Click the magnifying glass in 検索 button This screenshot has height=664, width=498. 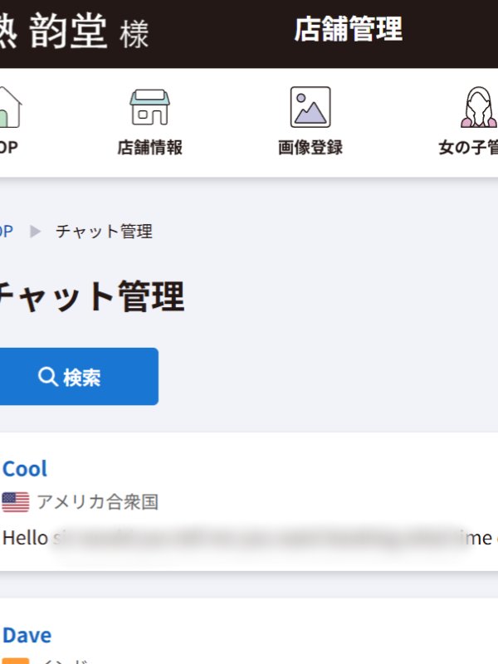48,377
